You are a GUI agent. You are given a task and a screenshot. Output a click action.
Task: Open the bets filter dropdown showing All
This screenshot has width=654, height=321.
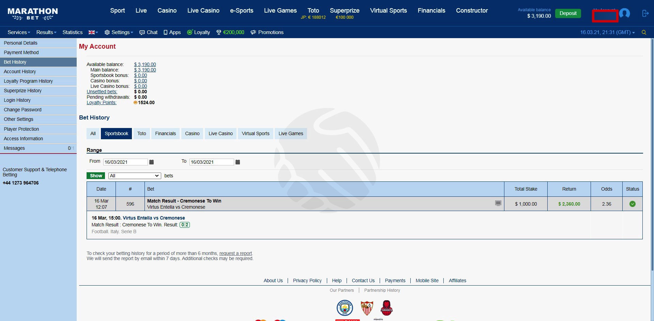[135, 176]
